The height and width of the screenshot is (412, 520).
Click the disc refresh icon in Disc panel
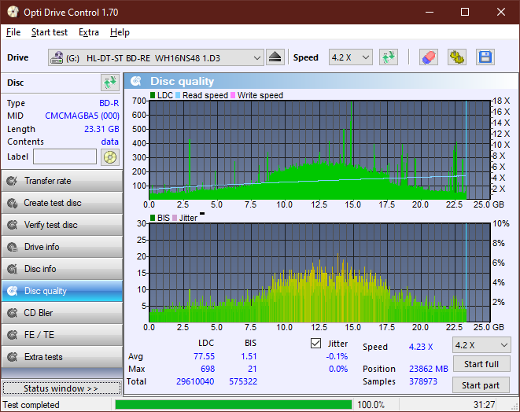coord(109,83)
